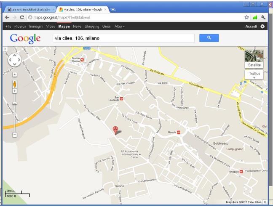Click the blue search magnifier button
This screenshot has height=207, width=273.
click(x=209, y=38)
